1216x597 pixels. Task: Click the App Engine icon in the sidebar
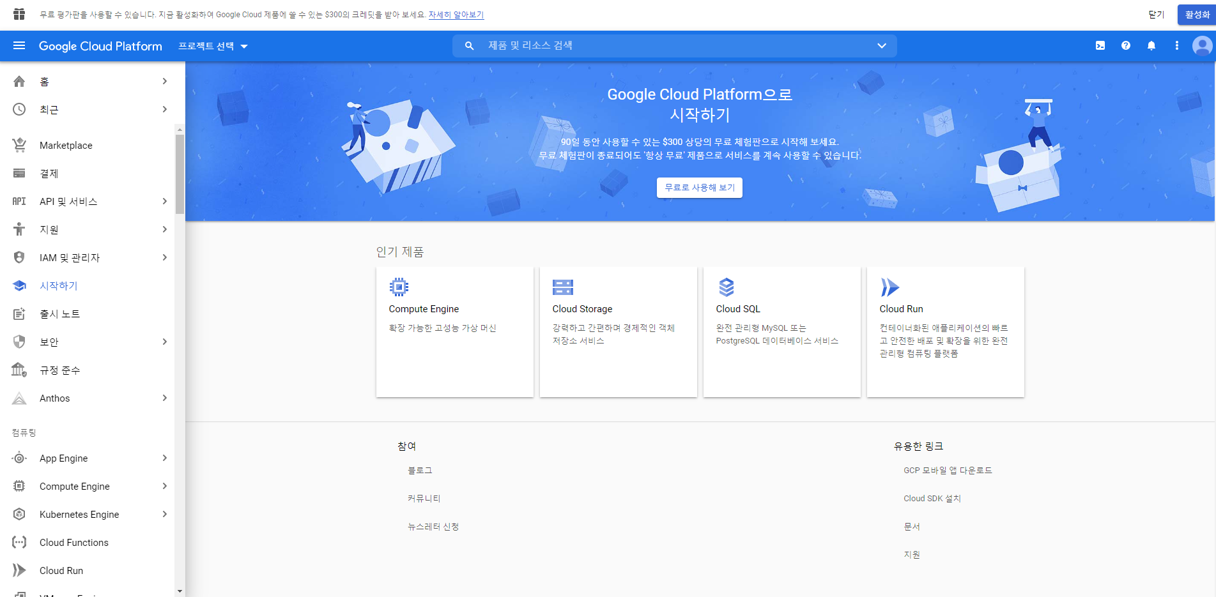coord(19,458)
